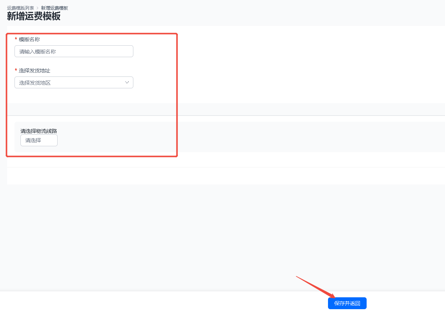
Task: Click the gray logistics route panel background
Action: click(256, 137)
